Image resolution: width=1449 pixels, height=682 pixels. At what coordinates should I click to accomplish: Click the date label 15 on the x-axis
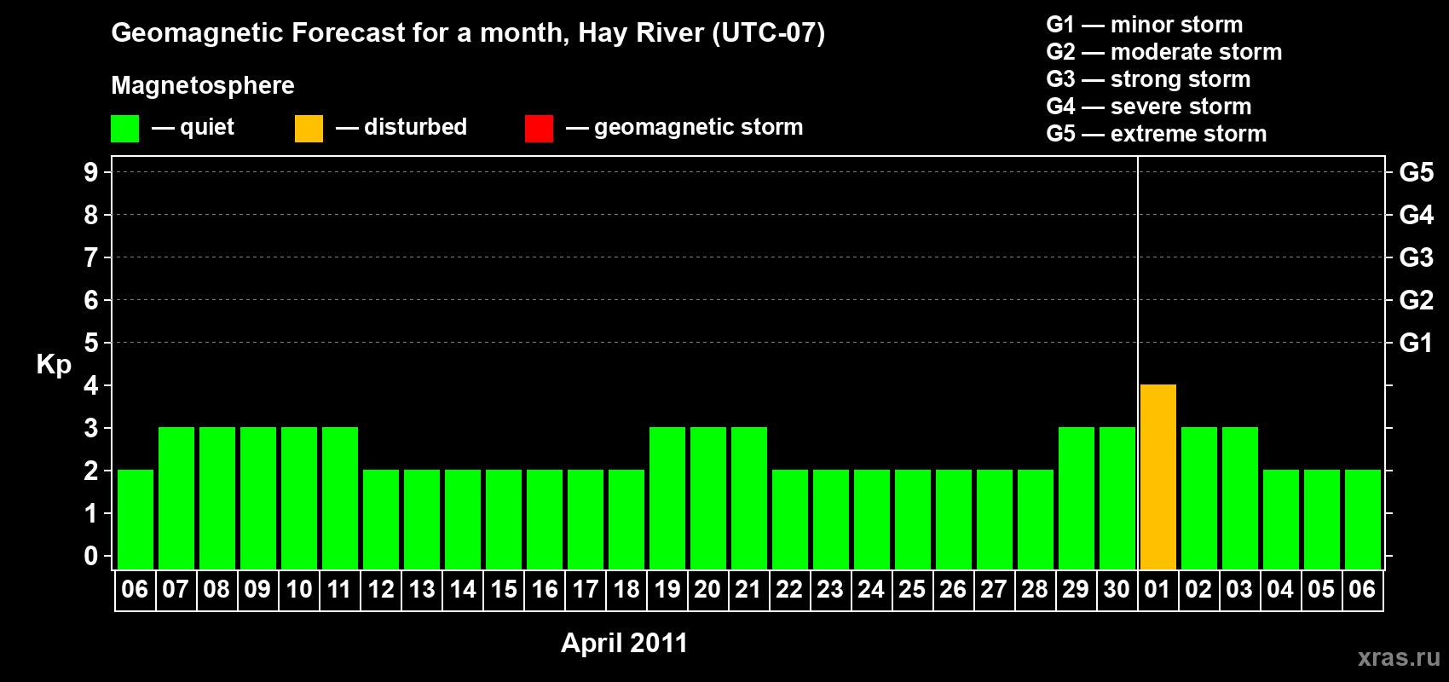(503, 589)
